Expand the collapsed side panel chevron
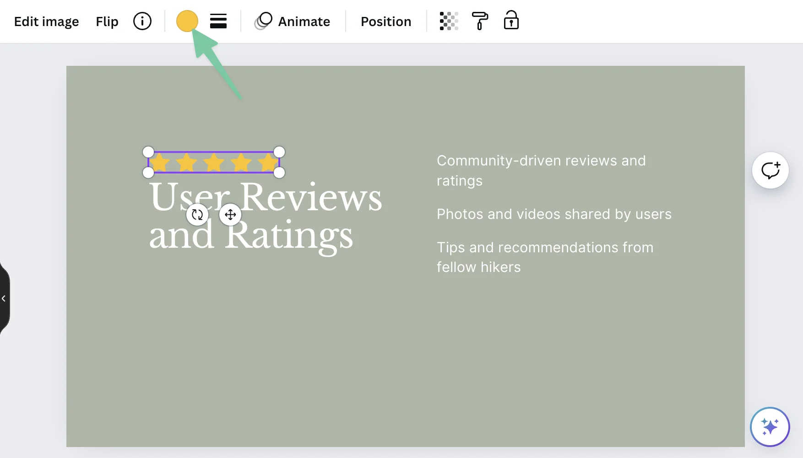This screenshot has height=458, width=803. [4, 298]
